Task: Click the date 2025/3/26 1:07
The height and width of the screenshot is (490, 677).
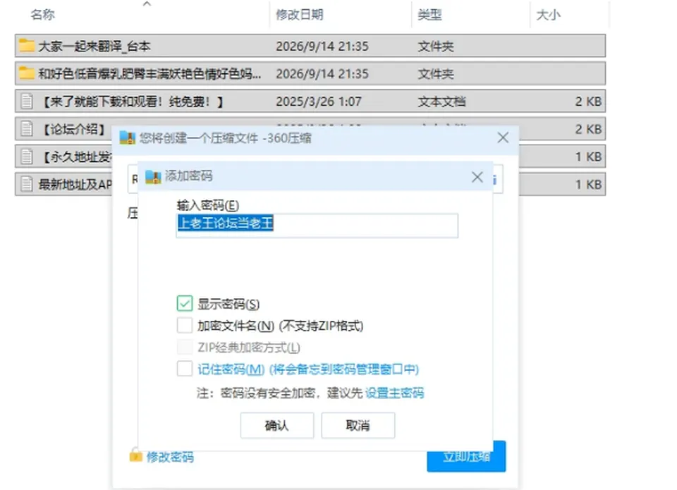Action: click(x=319, y=102)
